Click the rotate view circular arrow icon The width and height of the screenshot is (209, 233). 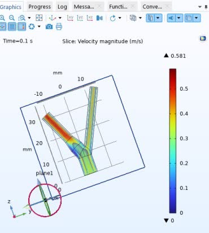[x=112, y=18]
